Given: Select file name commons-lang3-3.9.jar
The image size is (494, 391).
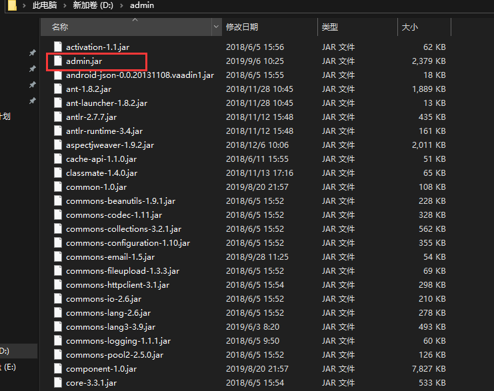Looking at the screenshot, I should (x=111, y=327).
